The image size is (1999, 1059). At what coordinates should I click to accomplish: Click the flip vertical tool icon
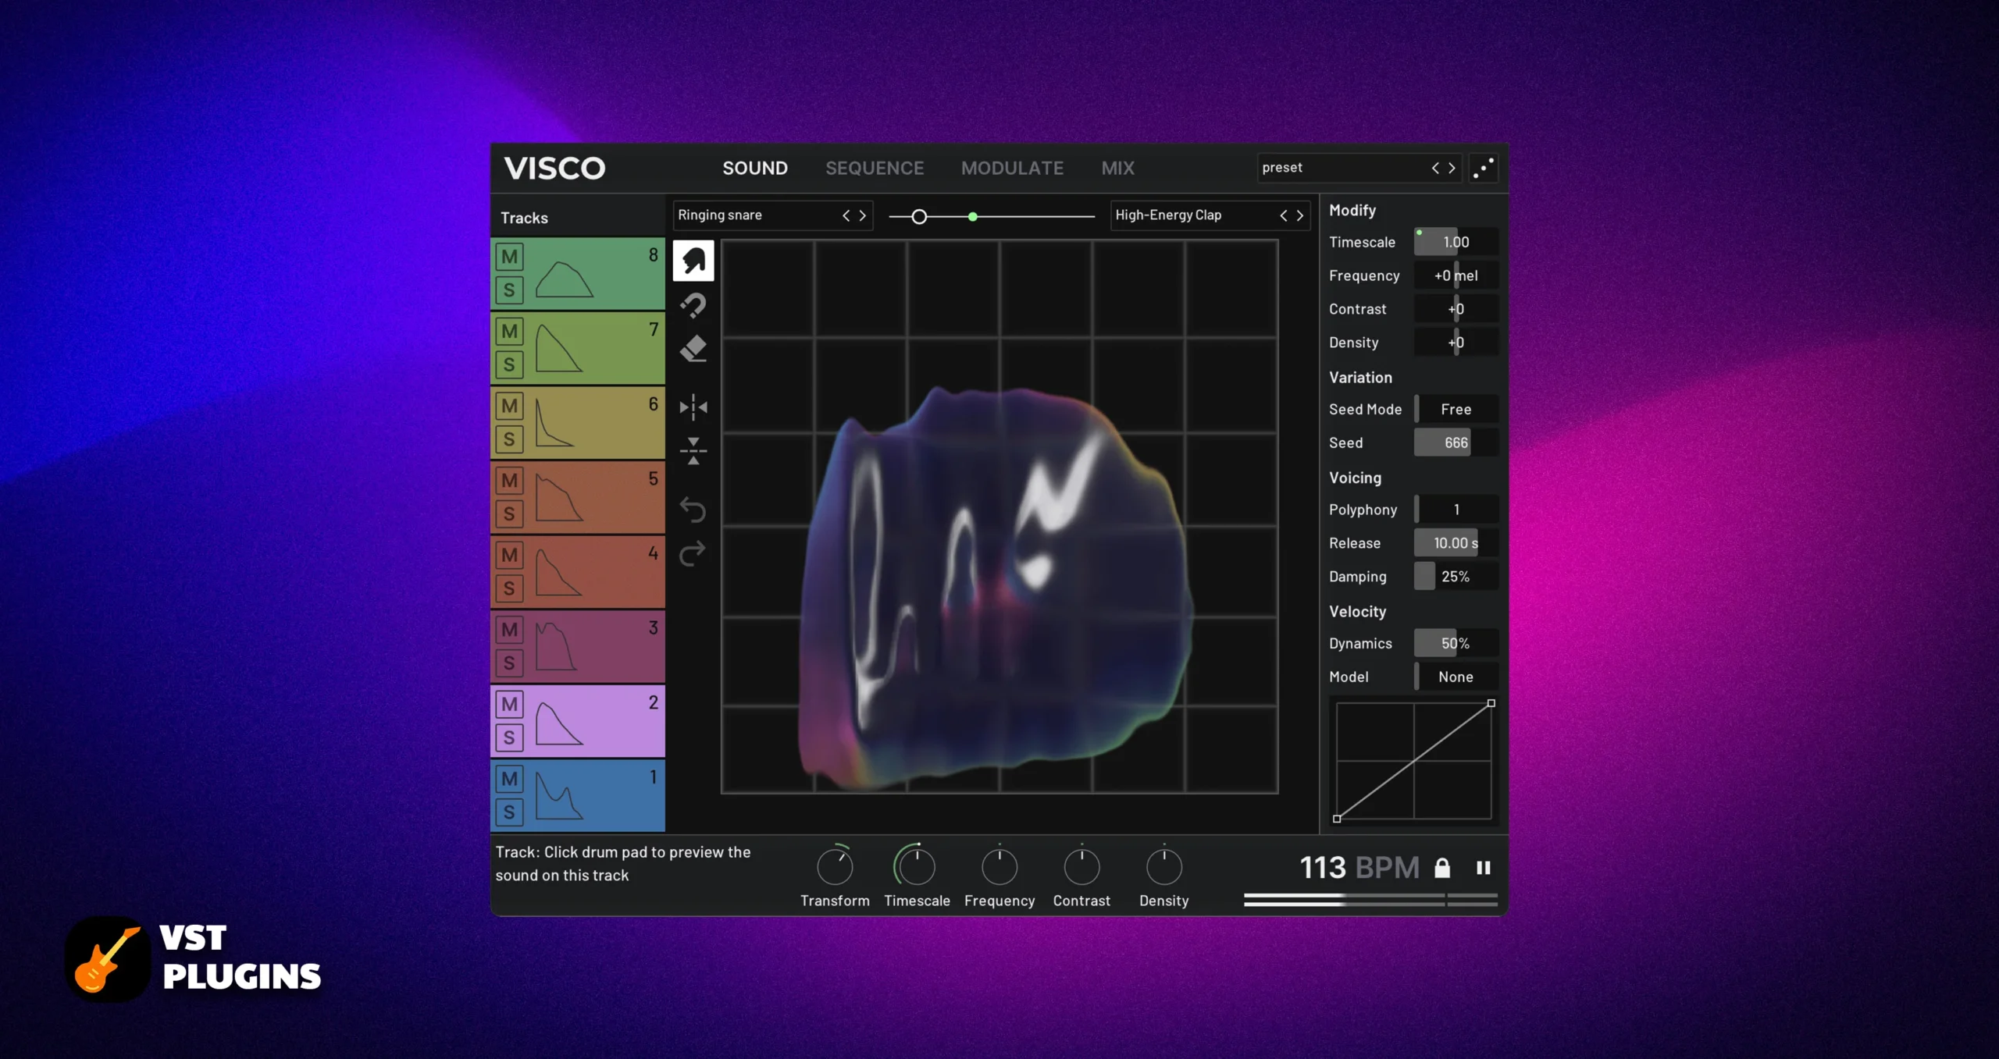tap(693, 451)
